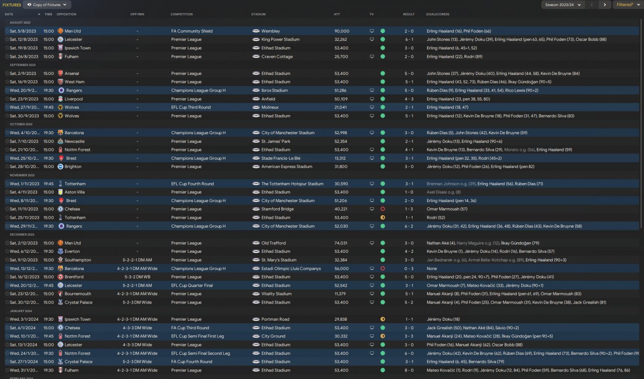
Task: Click the stadium icon next to Wembley
Action: click(256, 31)
